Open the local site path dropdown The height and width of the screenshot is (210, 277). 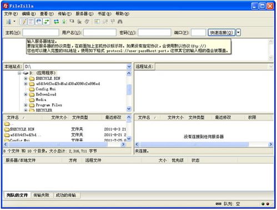coord(129,67)
